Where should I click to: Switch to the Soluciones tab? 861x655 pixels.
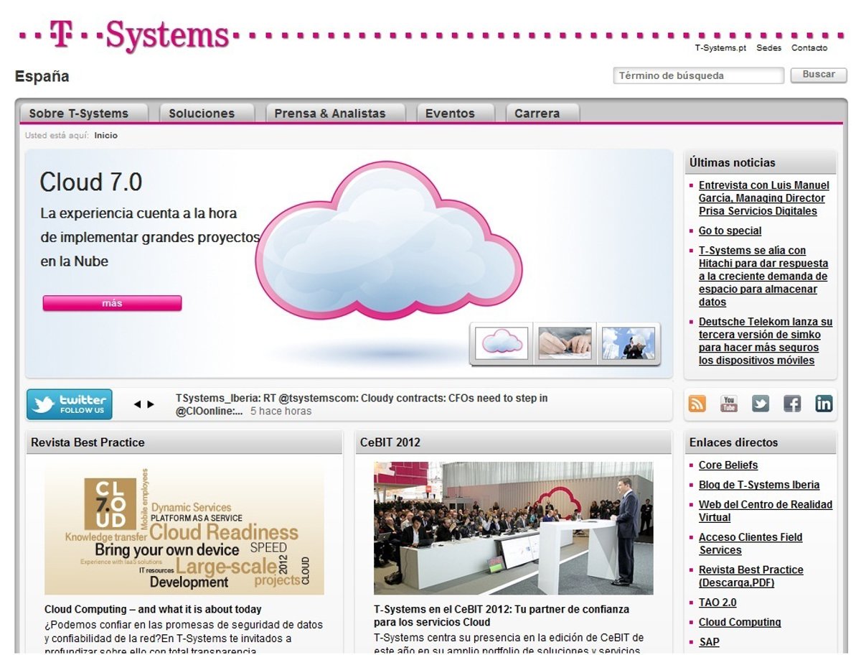coord(202,113)
